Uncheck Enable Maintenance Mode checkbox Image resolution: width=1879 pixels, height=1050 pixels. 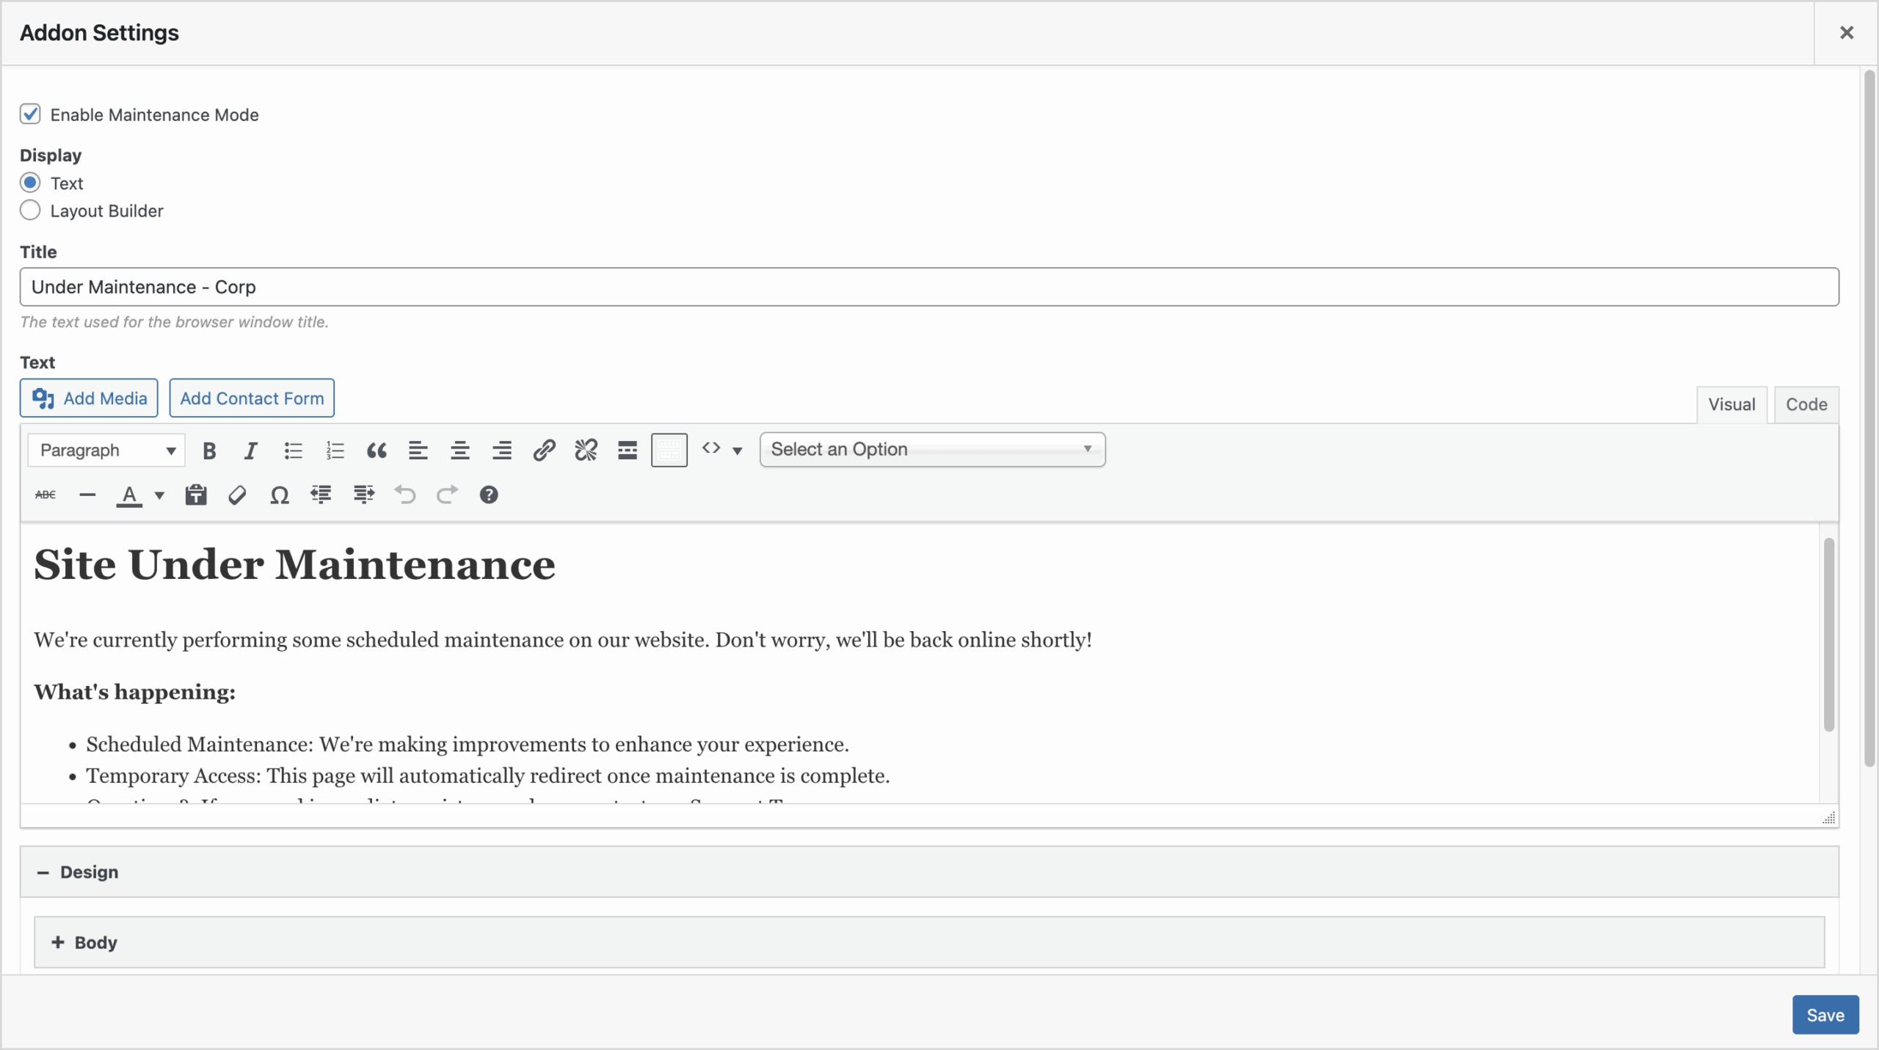pos(30,114)
